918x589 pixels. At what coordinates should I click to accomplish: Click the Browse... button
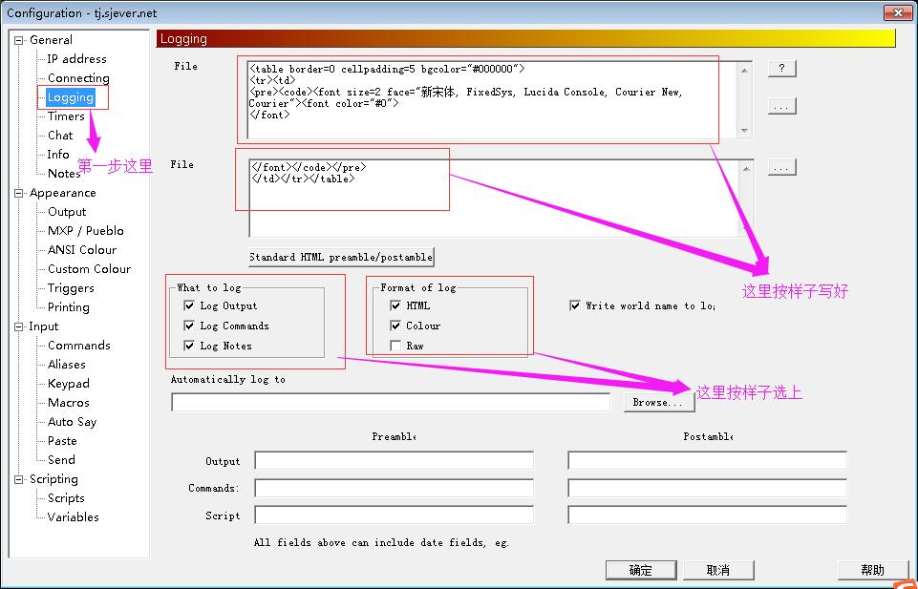[658, 403]
